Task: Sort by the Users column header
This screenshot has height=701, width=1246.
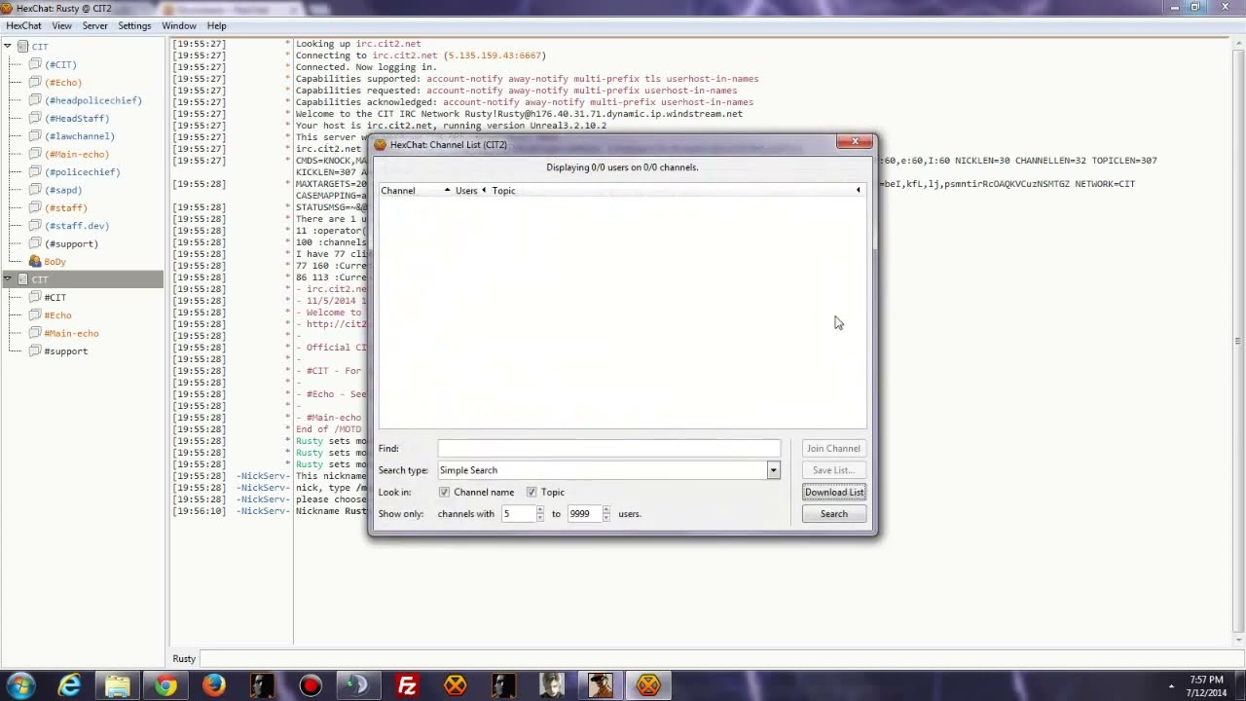Action: [x=466, y=191]
